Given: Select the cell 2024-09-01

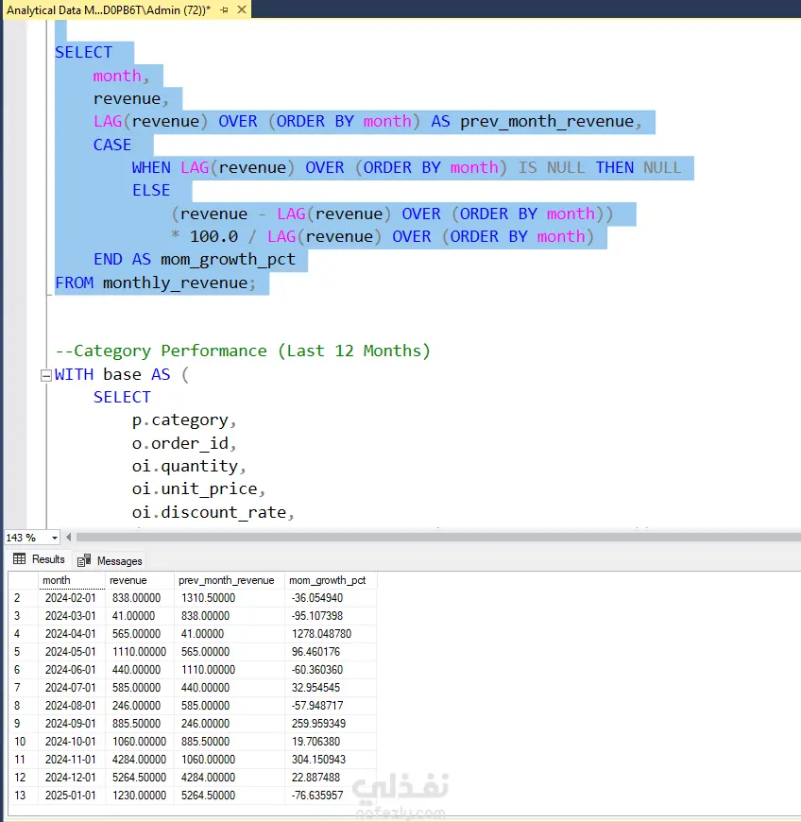Looking at the screenshot, I should (x=71, y=724).
